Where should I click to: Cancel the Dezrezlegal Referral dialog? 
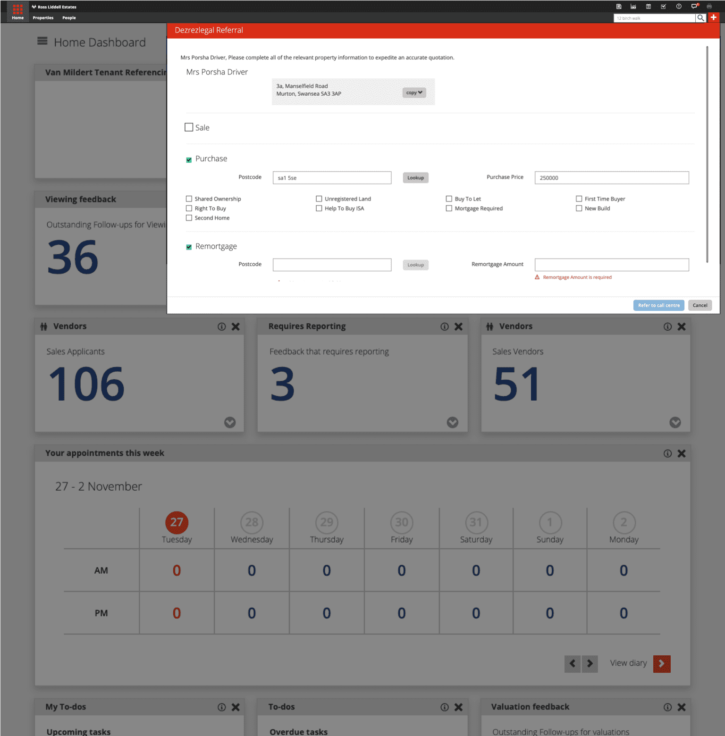pos(700,305)
